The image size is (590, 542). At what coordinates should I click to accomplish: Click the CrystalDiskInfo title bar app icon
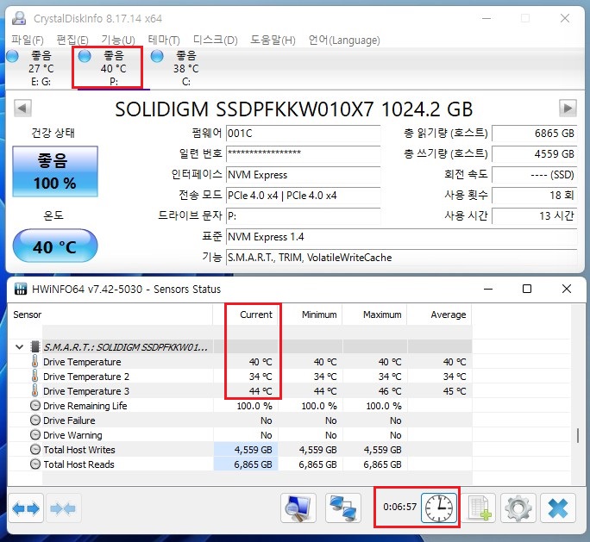pyautogui.click(x=19, y=18)
